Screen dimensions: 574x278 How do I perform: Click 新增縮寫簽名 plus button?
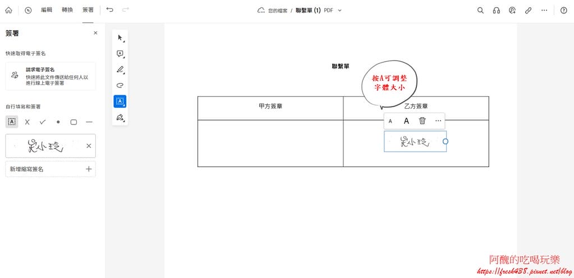(88, 169)
